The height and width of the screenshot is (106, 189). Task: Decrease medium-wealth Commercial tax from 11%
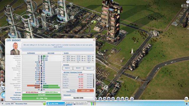tap(74, 58)
